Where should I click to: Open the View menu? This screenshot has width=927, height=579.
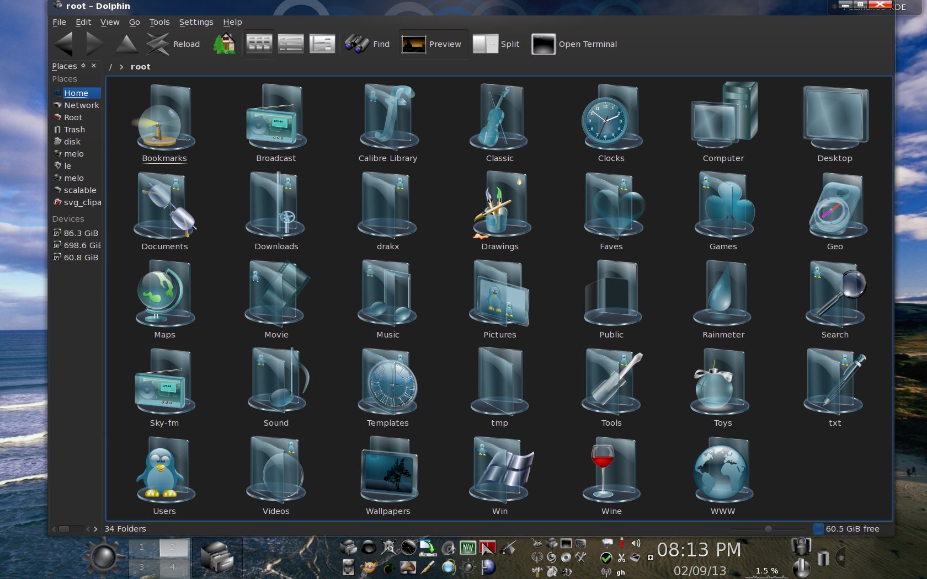click(x=109, y=22)
